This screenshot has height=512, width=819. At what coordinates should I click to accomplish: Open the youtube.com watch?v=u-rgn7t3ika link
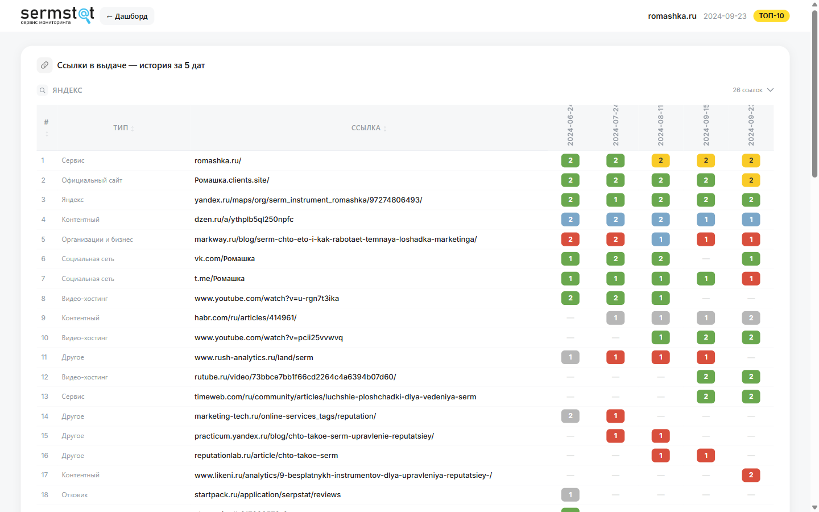(x=267, y=299)
